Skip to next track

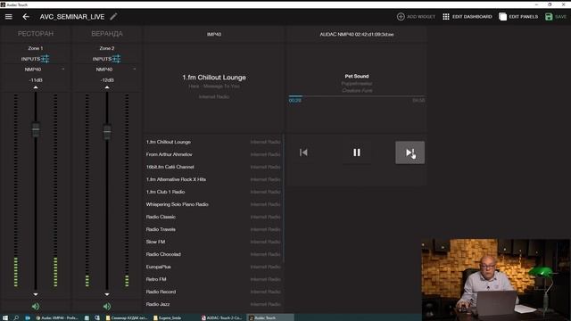(410, 152)
